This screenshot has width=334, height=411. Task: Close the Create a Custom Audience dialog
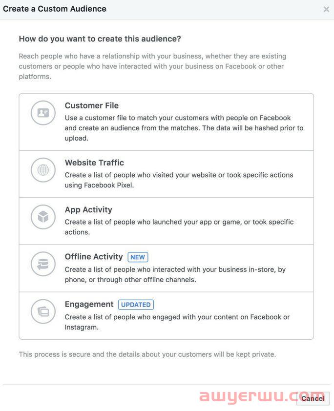pos(326,9)
